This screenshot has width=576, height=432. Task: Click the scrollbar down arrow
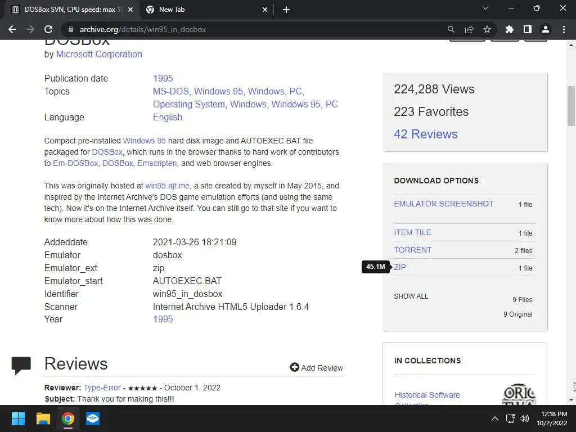tap(571, 400)
